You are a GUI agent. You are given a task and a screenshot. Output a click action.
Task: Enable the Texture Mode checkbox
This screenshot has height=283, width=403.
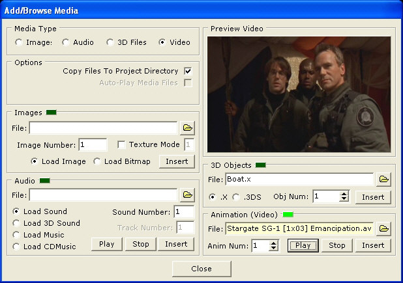tap(121, 144)
